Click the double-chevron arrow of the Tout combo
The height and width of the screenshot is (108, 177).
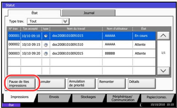tap(65, 21)
